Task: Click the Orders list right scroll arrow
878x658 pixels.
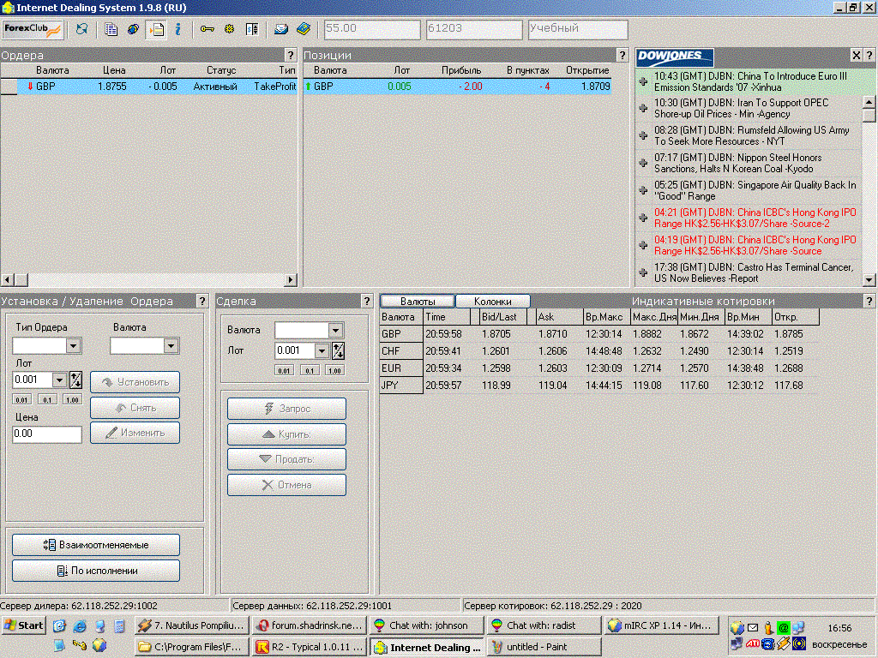Action: coord(290,279)
